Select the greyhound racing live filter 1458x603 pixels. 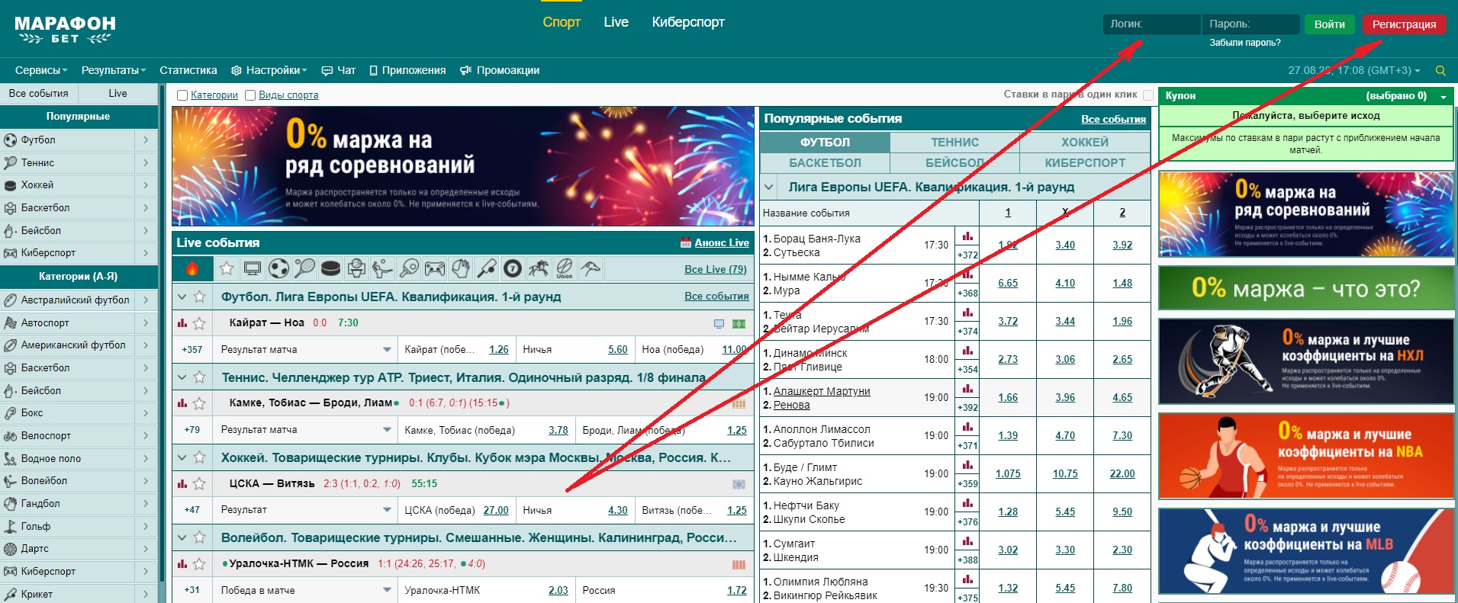(591, 268)
